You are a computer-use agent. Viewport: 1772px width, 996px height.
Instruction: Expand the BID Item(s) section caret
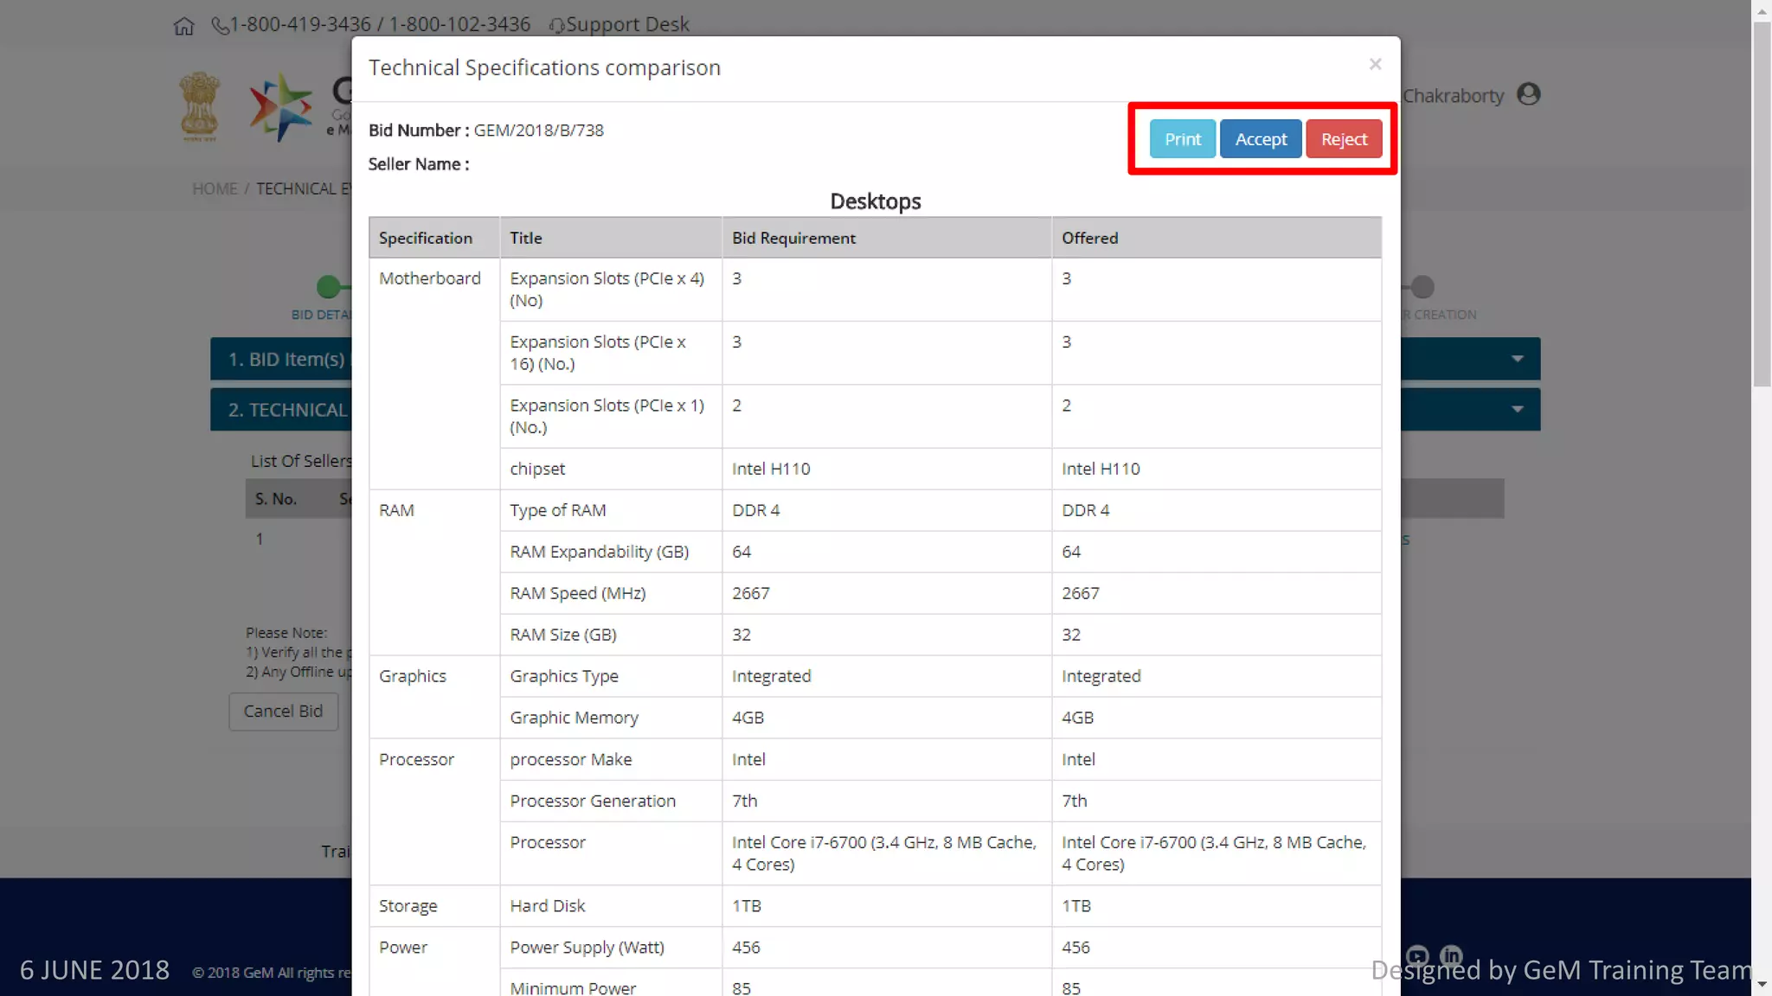tap(1517, 359)
